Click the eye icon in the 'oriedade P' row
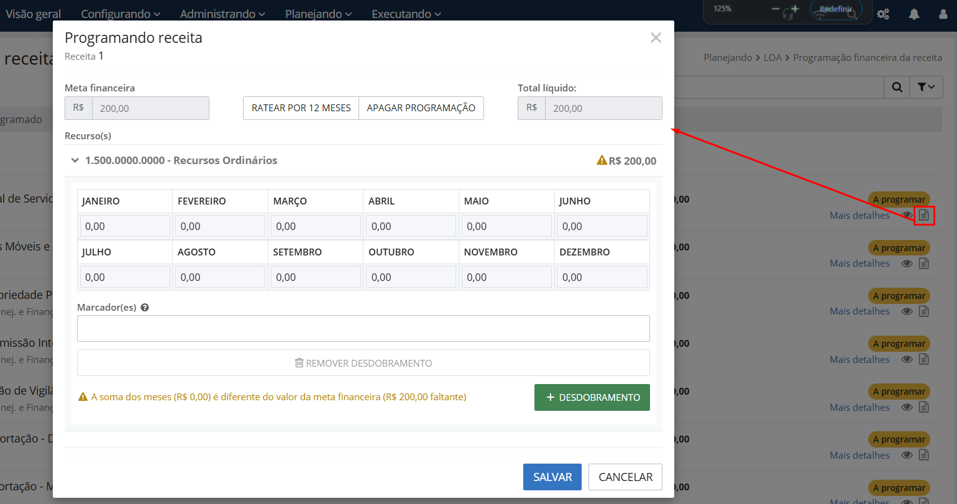This screenshot has height=504, width=957. click(907, 311)
